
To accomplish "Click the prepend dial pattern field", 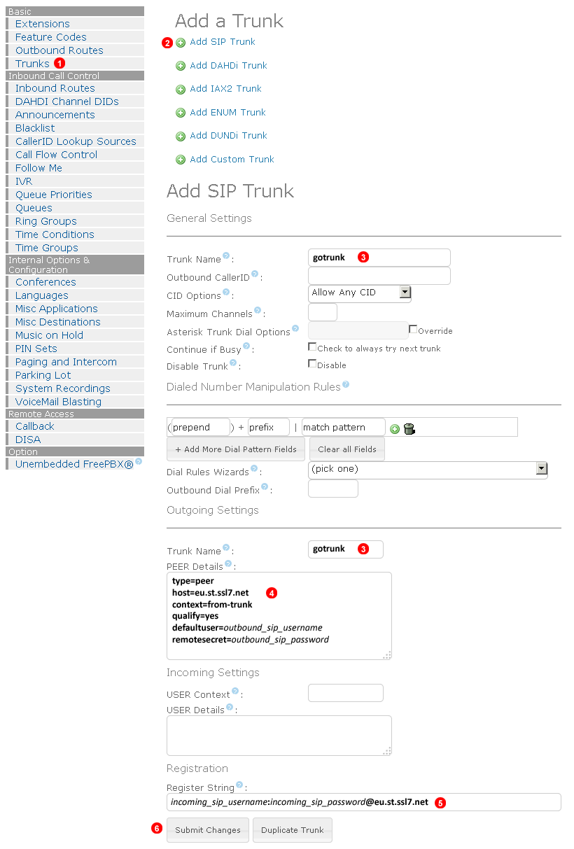I will [x=201, y=427].
